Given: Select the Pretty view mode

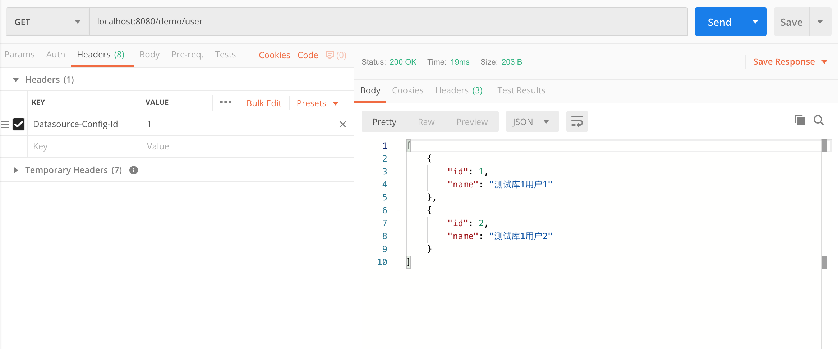Looking at the screenshot, I should click(384, 122).
